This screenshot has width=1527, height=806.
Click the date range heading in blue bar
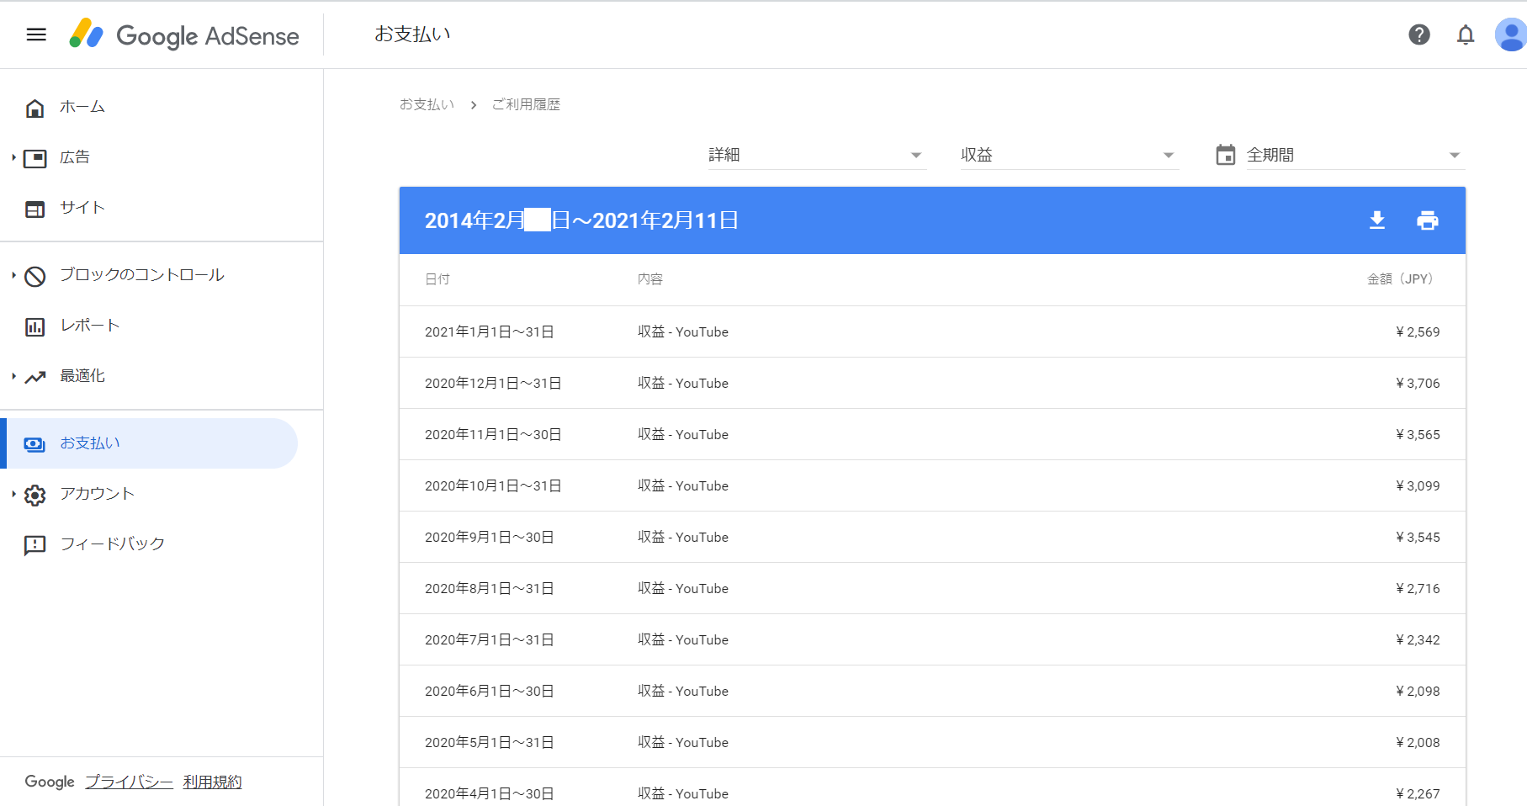pos(581,220)
